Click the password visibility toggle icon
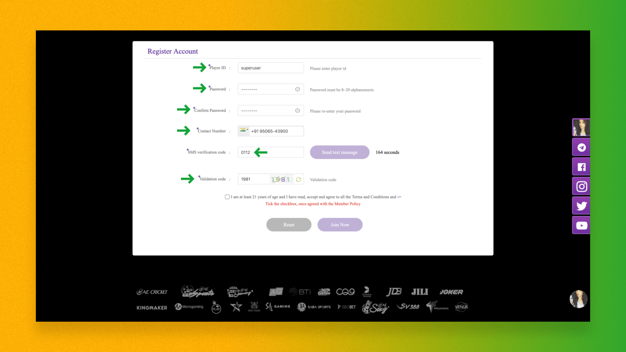 point(298,89)
